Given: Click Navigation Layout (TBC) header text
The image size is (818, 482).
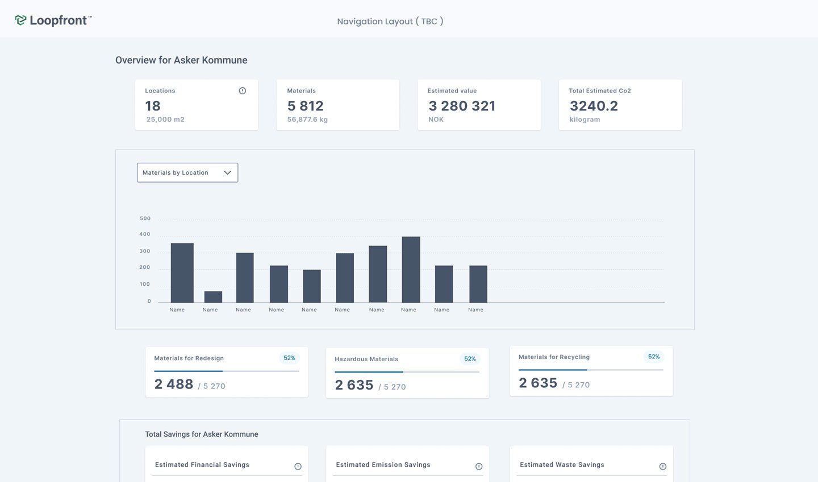Looking at the screenshot, I should click(x=390, y=21).
